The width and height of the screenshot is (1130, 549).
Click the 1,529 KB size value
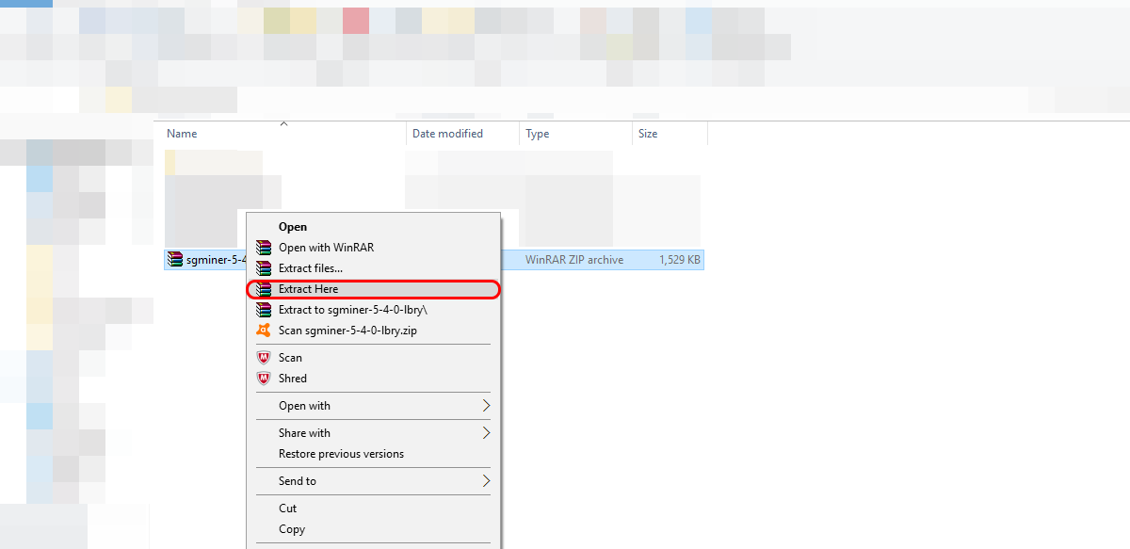pyautogui.click(x=680, y=260)
